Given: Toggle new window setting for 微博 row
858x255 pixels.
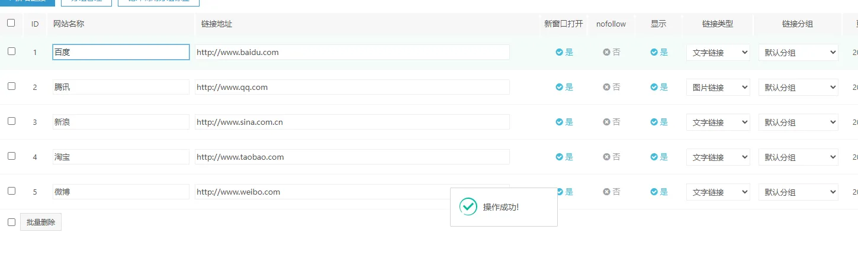Looking at the screenshot, I should [565, 192].
